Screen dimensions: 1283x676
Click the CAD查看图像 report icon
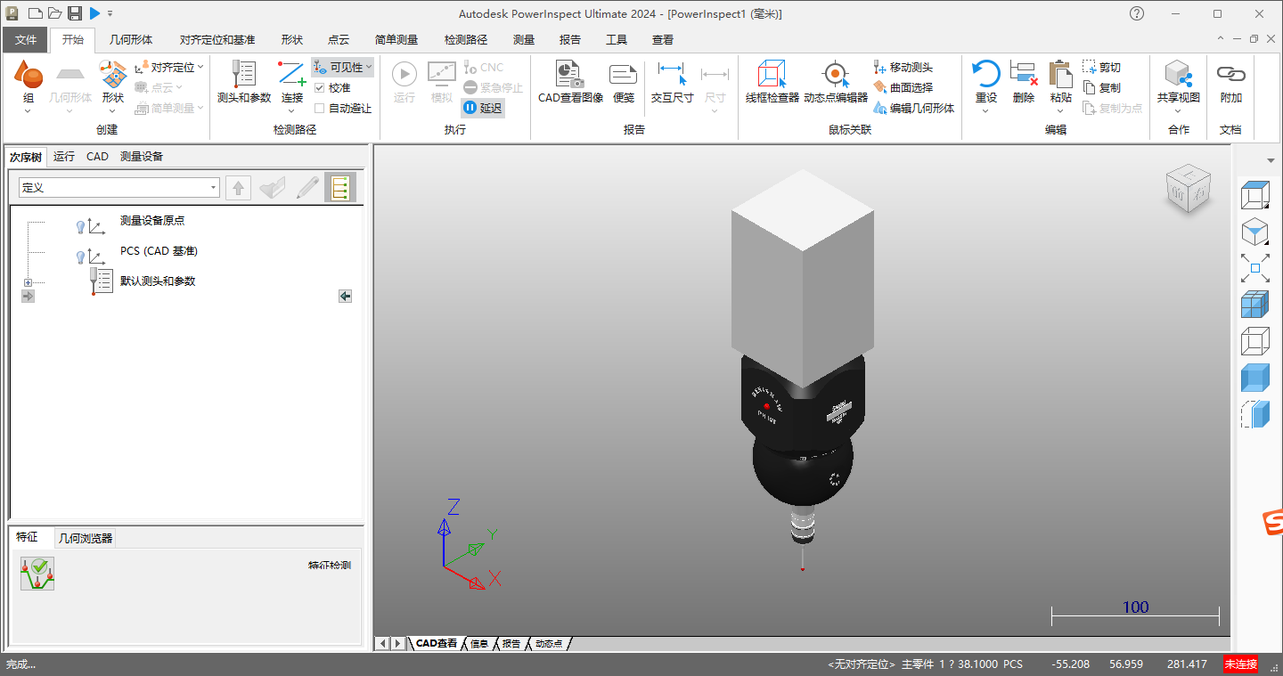pos(570,82)
